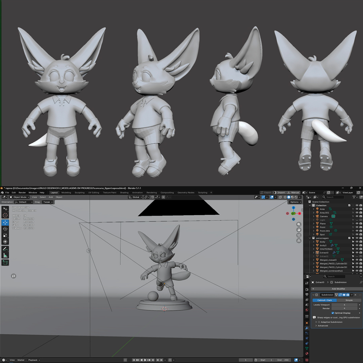Open the timeline Playback menu
This screenshot has height=363, width=363.
pos(34,360)
